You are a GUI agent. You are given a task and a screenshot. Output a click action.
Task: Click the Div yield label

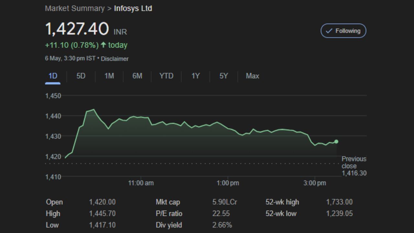pyautogui.click(x=169, y=225)
